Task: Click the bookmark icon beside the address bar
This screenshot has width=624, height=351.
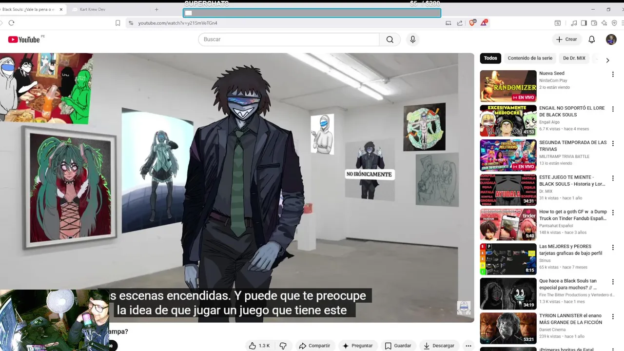Action: [x=117, y=23]
